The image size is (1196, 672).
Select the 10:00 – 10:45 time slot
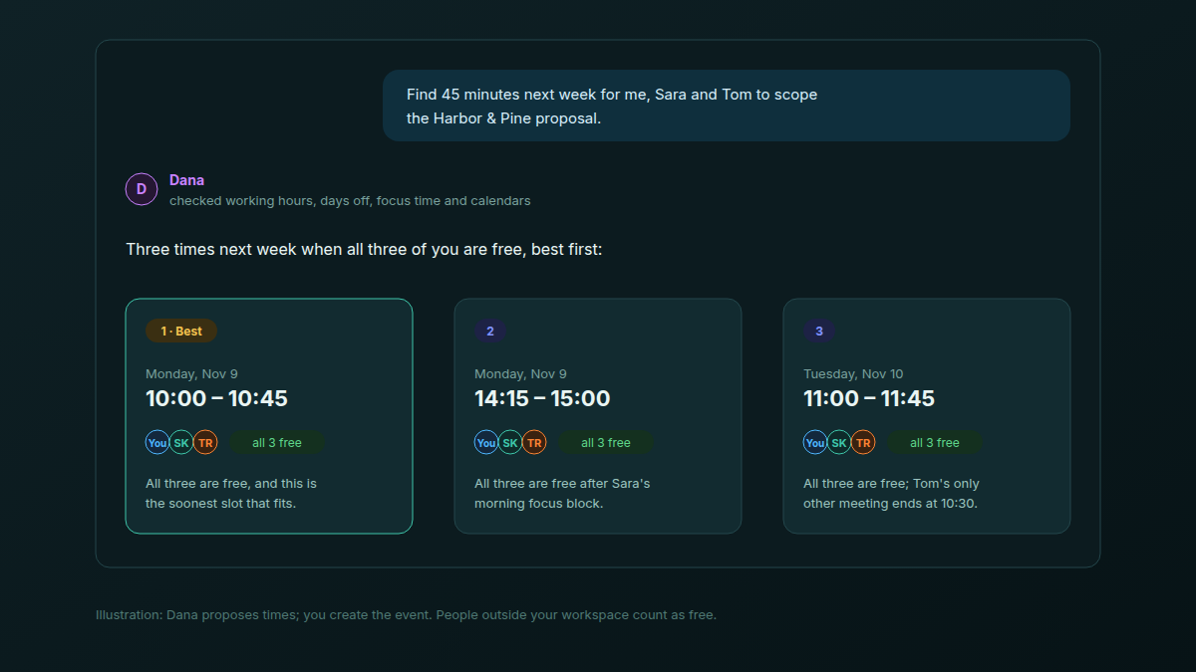(x=269, y=416)
